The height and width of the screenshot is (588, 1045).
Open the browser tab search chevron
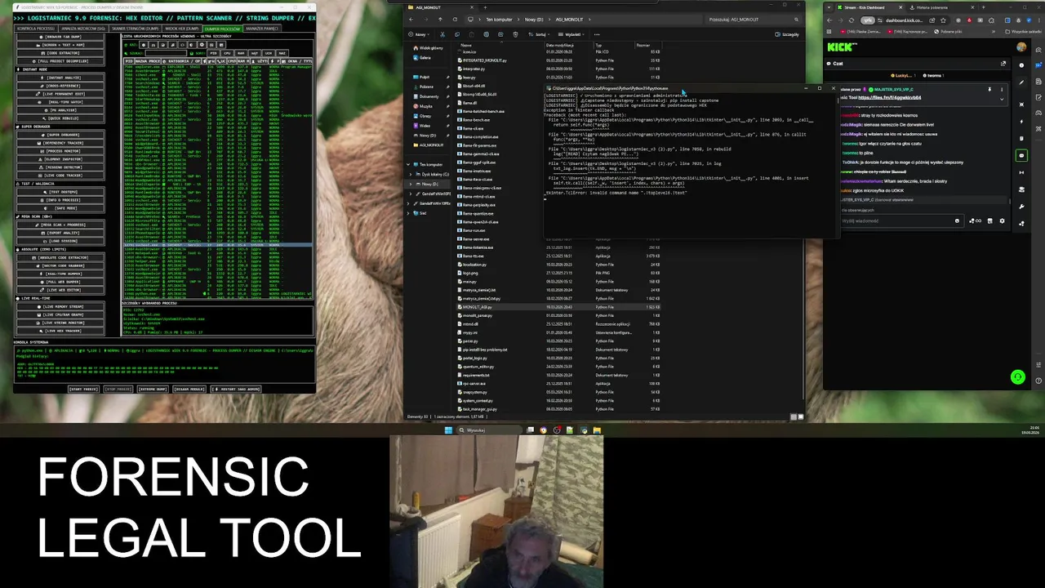[829, 7]
